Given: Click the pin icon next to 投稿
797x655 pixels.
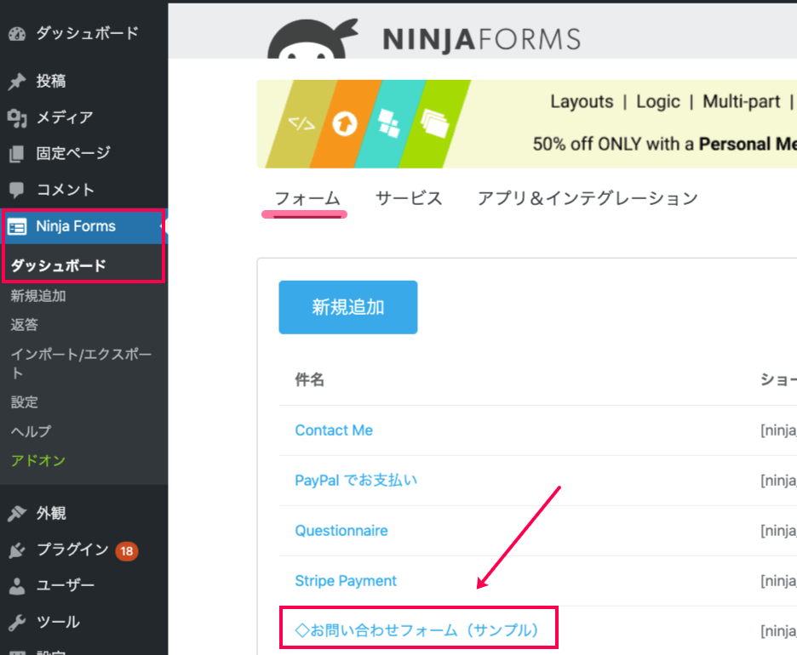Looking at the screenshot, I should pyautogui.click(x=17, y=82).
